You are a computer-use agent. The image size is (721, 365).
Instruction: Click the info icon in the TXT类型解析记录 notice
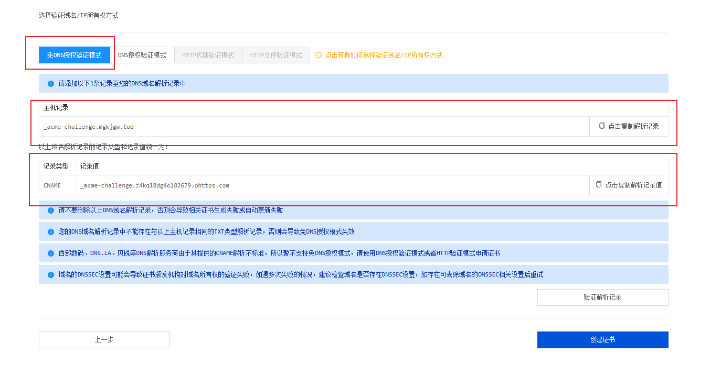coord(51,232)
